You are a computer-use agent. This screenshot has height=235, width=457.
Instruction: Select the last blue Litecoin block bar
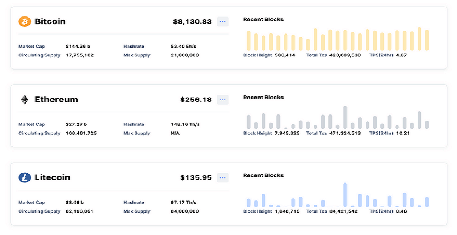427,202
